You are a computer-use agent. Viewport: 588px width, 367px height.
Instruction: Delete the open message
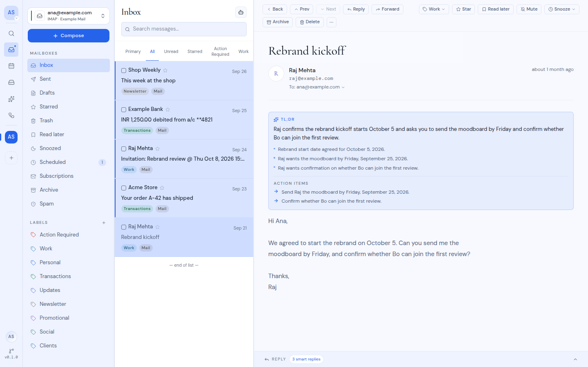click(310, 22)
